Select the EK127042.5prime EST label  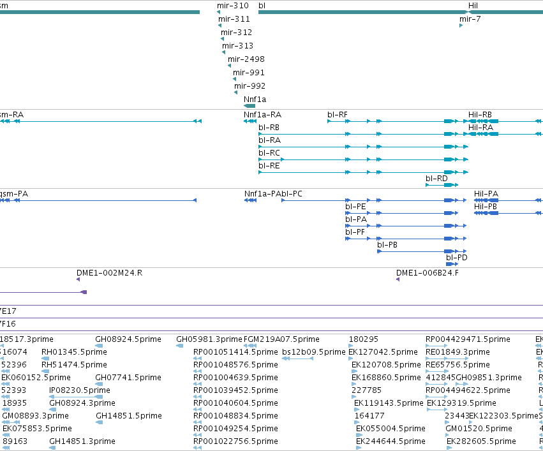[383, 352]
